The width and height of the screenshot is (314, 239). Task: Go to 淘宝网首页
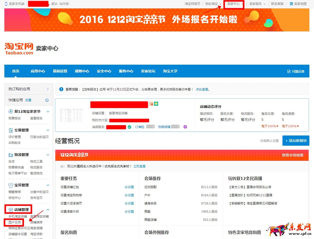[193, 4]
